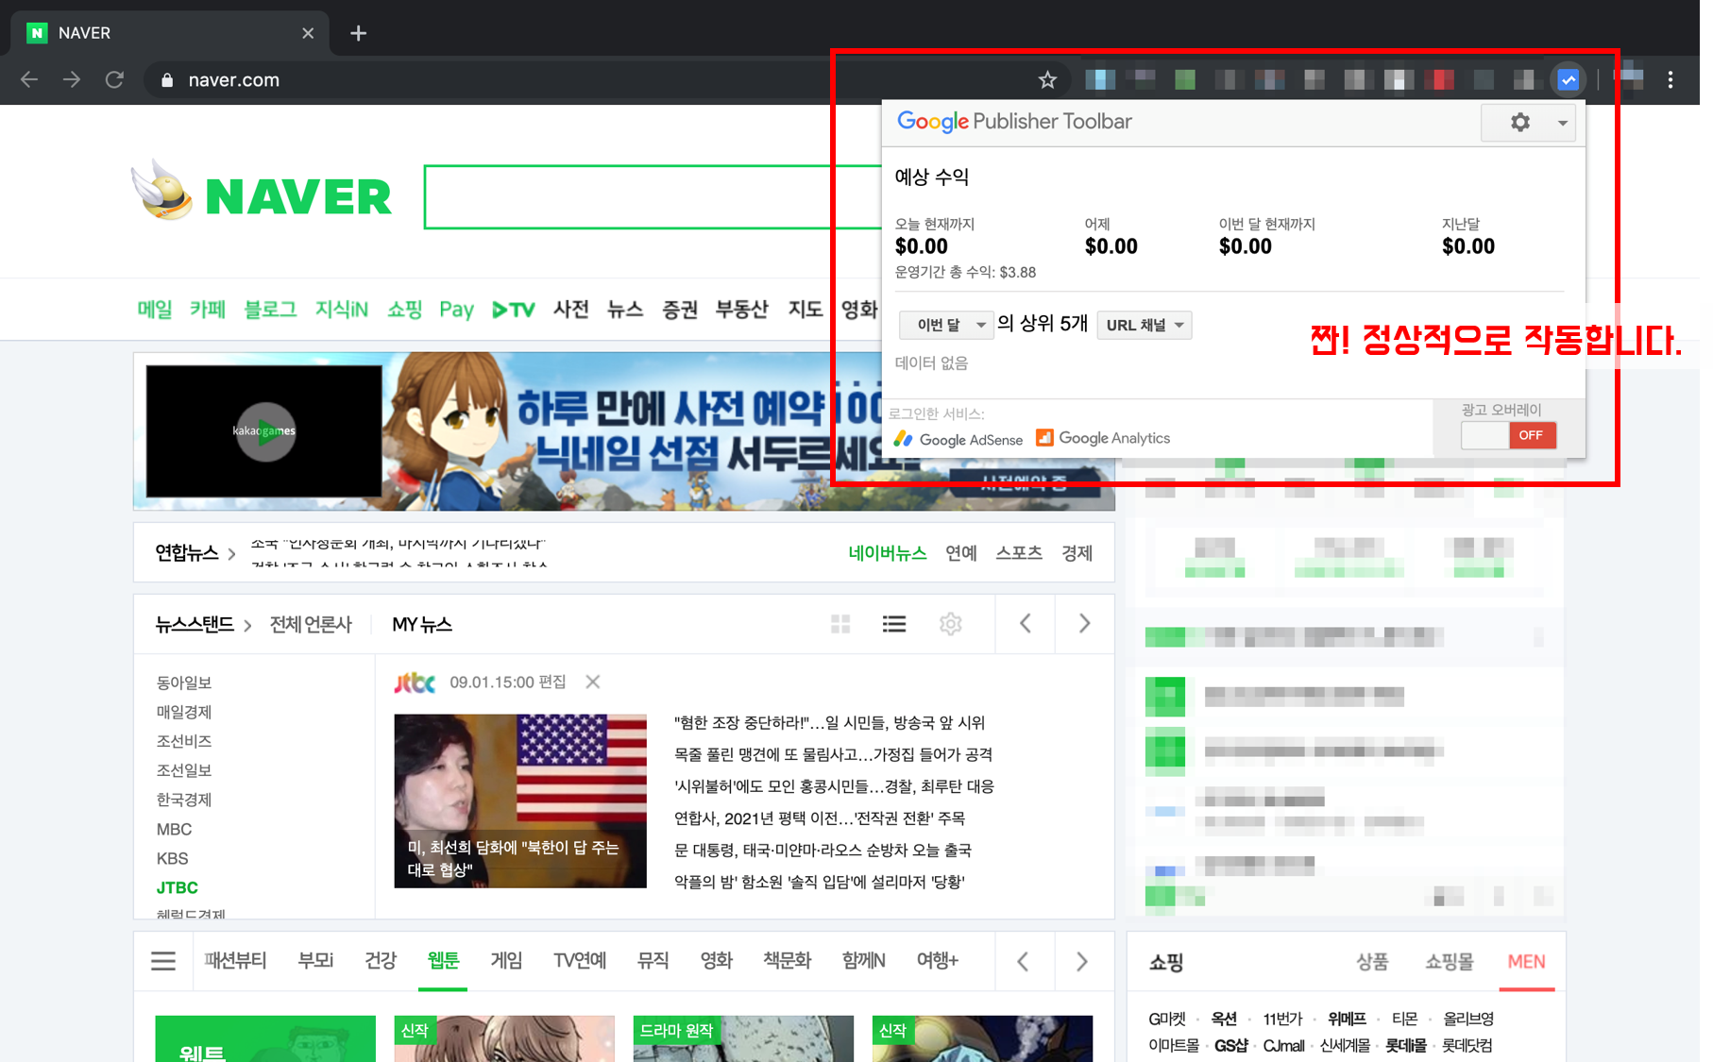
Task: Toggle the 광고 오버레이 OFF switch
Action: (1509, 435)
